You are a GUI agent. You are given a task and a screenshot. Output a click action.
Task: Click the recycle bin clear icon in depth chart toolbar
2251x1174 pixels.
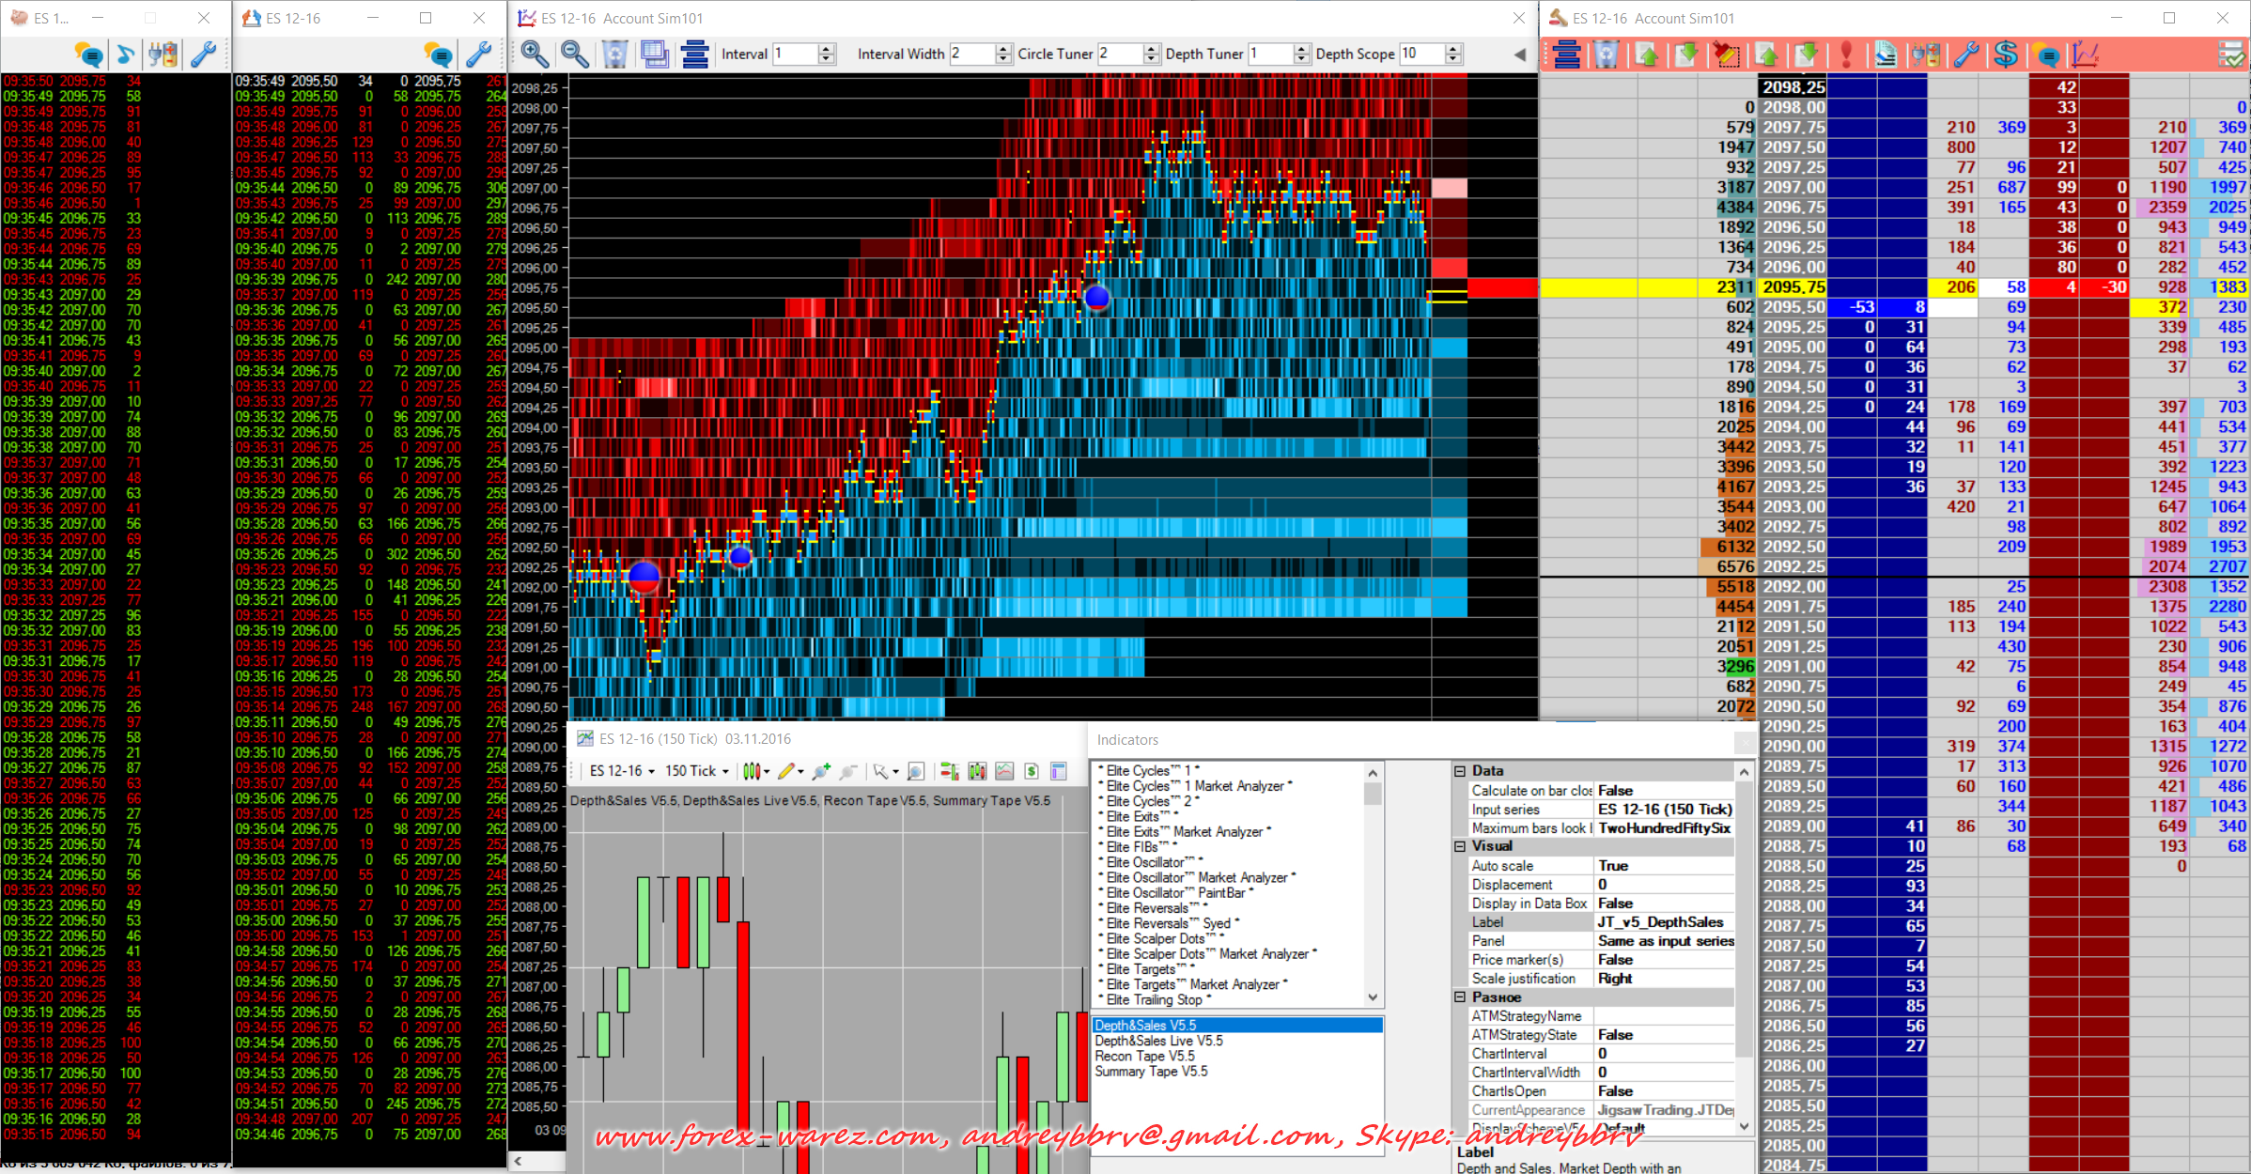(615, 54)
